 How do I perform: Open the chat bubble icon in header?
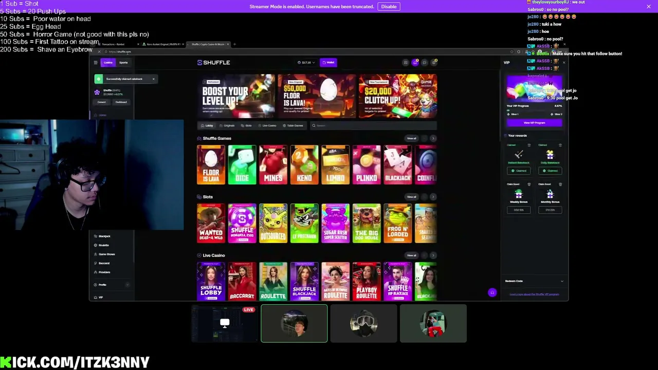point(424,63)
